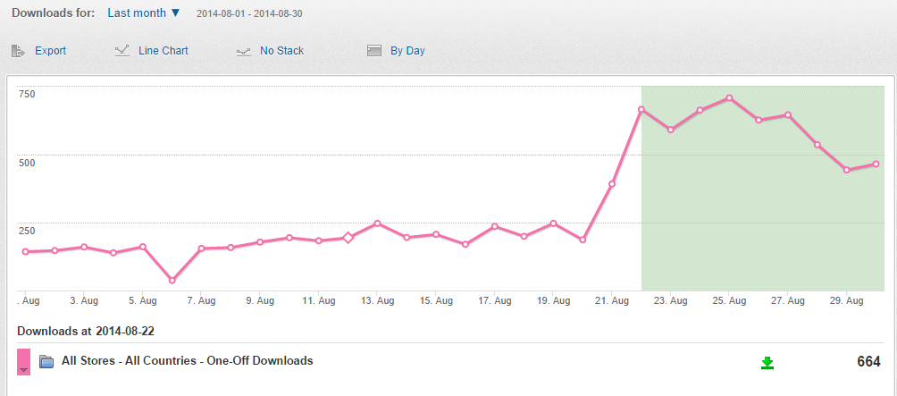
Task: Click the Downloads at 2014-08-22 heading
Action: tap(86, 331)
